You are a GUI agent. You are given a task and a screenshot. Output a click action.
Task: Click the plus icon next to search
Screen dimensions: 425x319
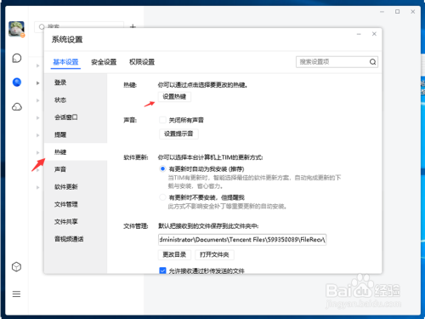[x=133, y=26]
